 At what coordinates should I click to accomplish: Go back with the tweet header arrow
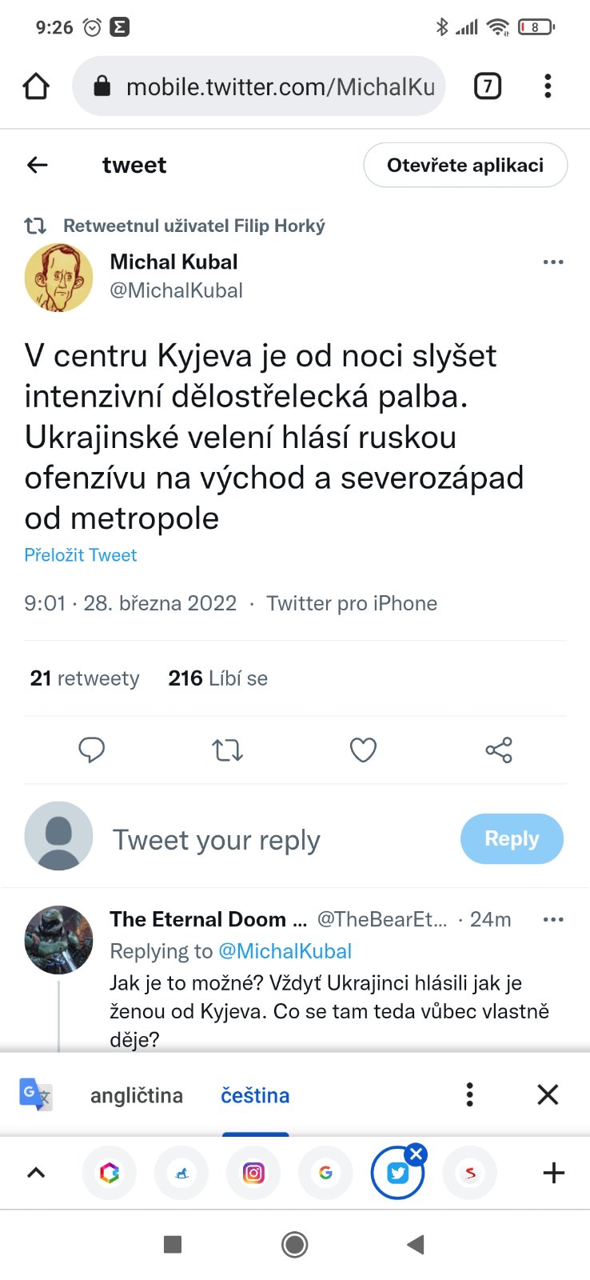[38, 165]
